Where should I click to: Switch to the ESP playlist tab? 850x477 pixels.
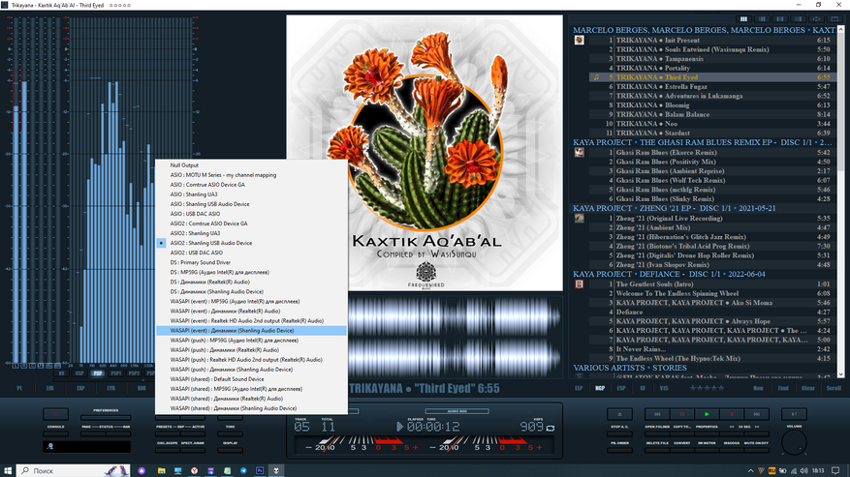click(621, 388)
